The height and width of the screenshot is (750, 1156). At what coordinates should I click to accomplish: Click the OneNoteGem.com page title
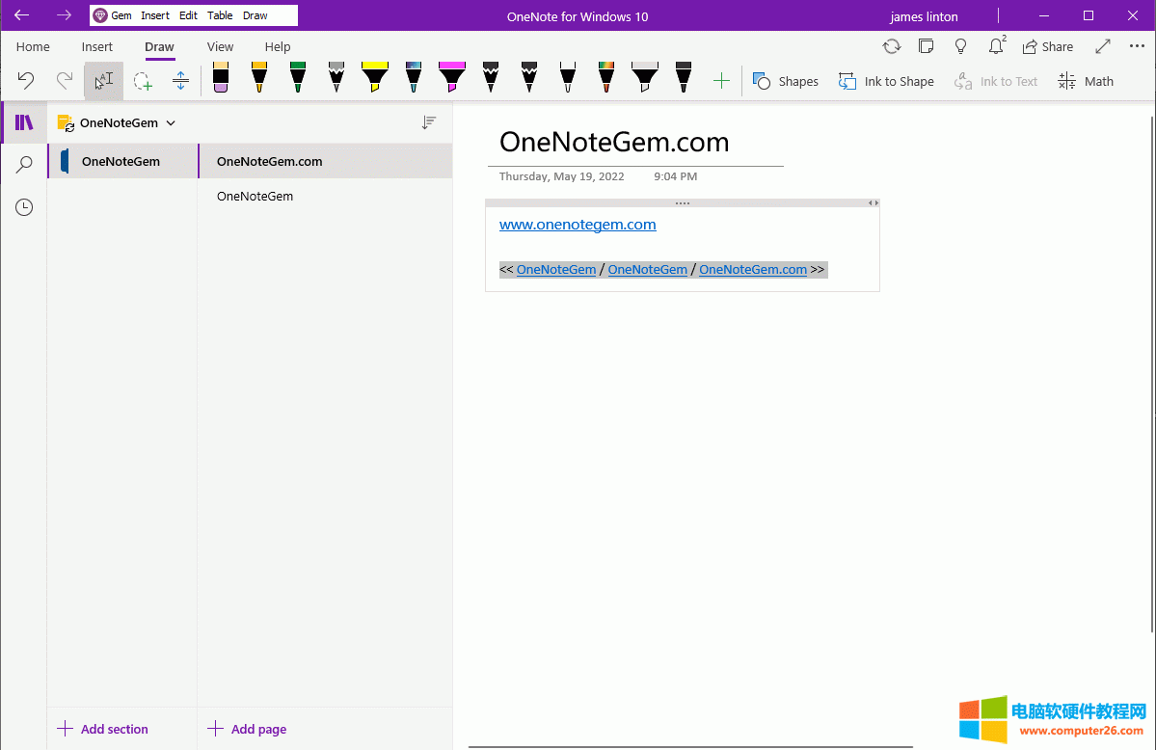tap(614, 142)
